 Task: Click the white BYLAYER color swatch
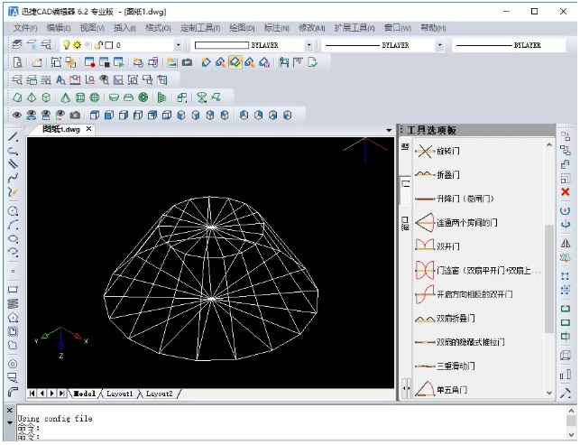222,45
